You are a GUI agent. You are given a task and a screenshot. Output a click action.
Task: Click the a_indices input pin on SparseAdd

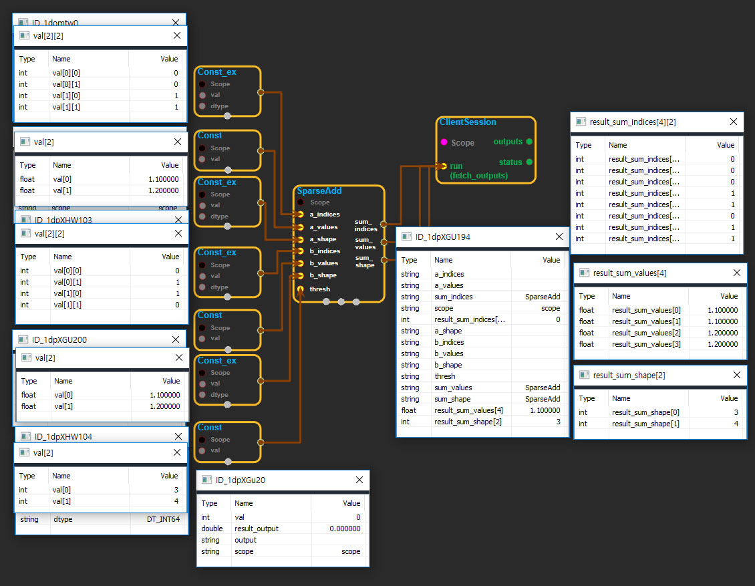point(301,214)
